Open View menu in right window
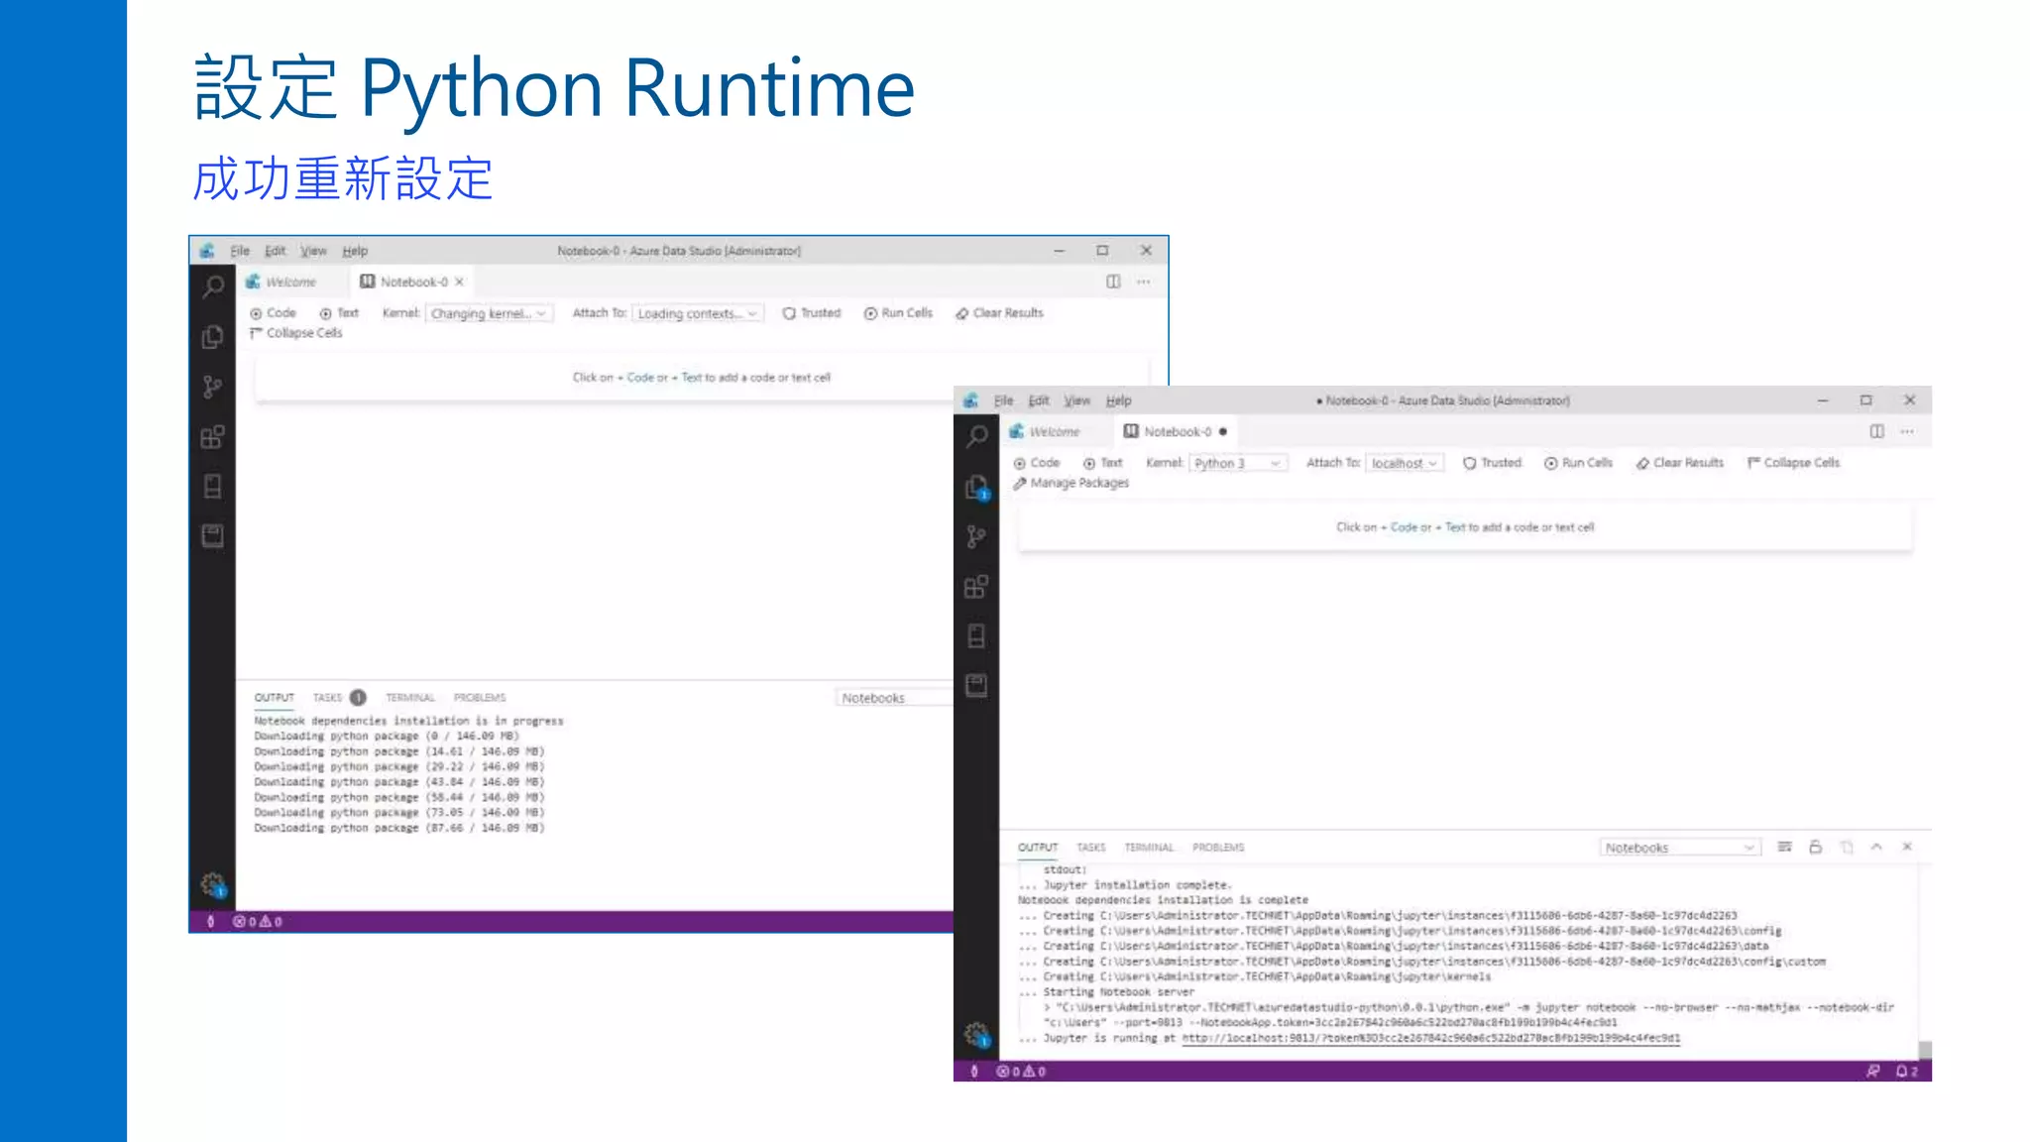This screenshot has height=1142, width=2030. [x=1077, y=400]
